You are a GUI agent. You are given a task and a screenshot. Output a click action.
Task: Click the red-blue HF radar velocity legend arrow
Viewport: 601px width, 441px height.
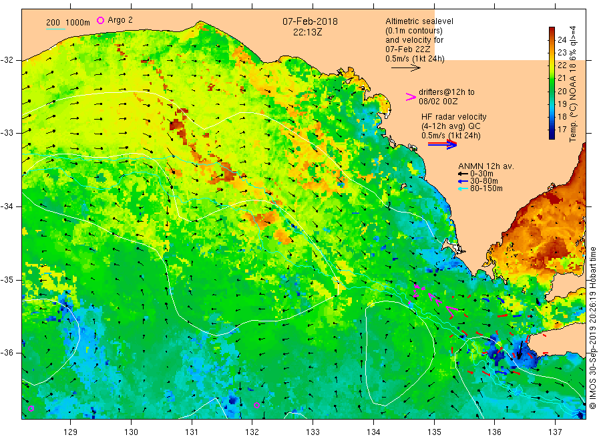[x=442, y=144]
